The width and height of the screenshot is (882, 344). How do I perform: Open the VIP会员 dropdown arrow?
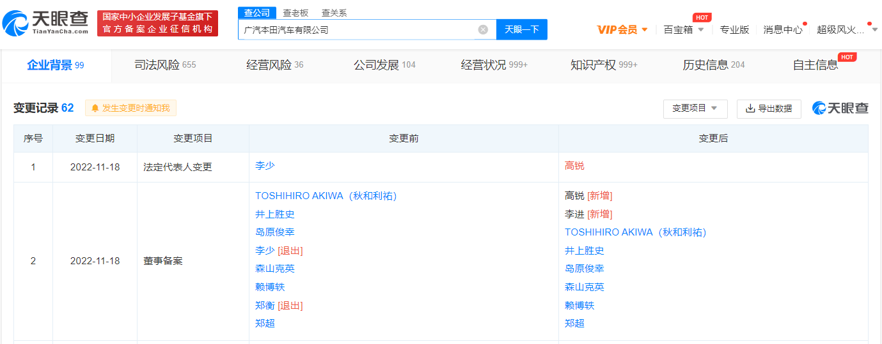point(644,29)
